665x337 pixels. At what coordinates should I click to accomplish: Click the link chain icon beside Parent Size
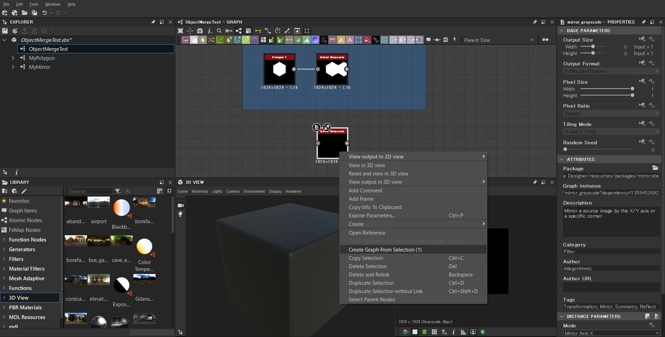pos(545,40)
